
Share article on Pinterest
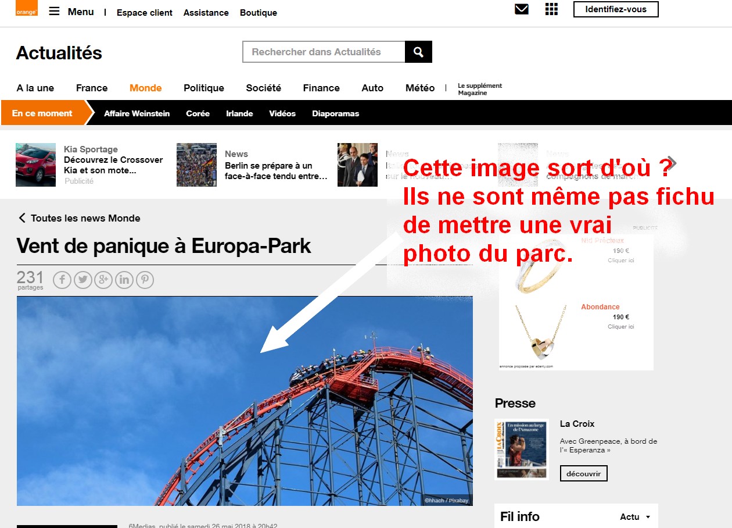pyautogui.click(x=145, y=280)
